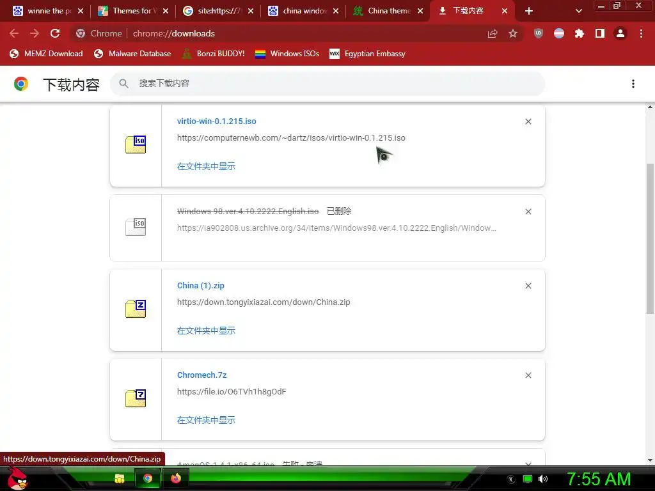Show virtio-win ISO in folder
The height and width of the screenshot is (491, 655).
click(206, 166)
